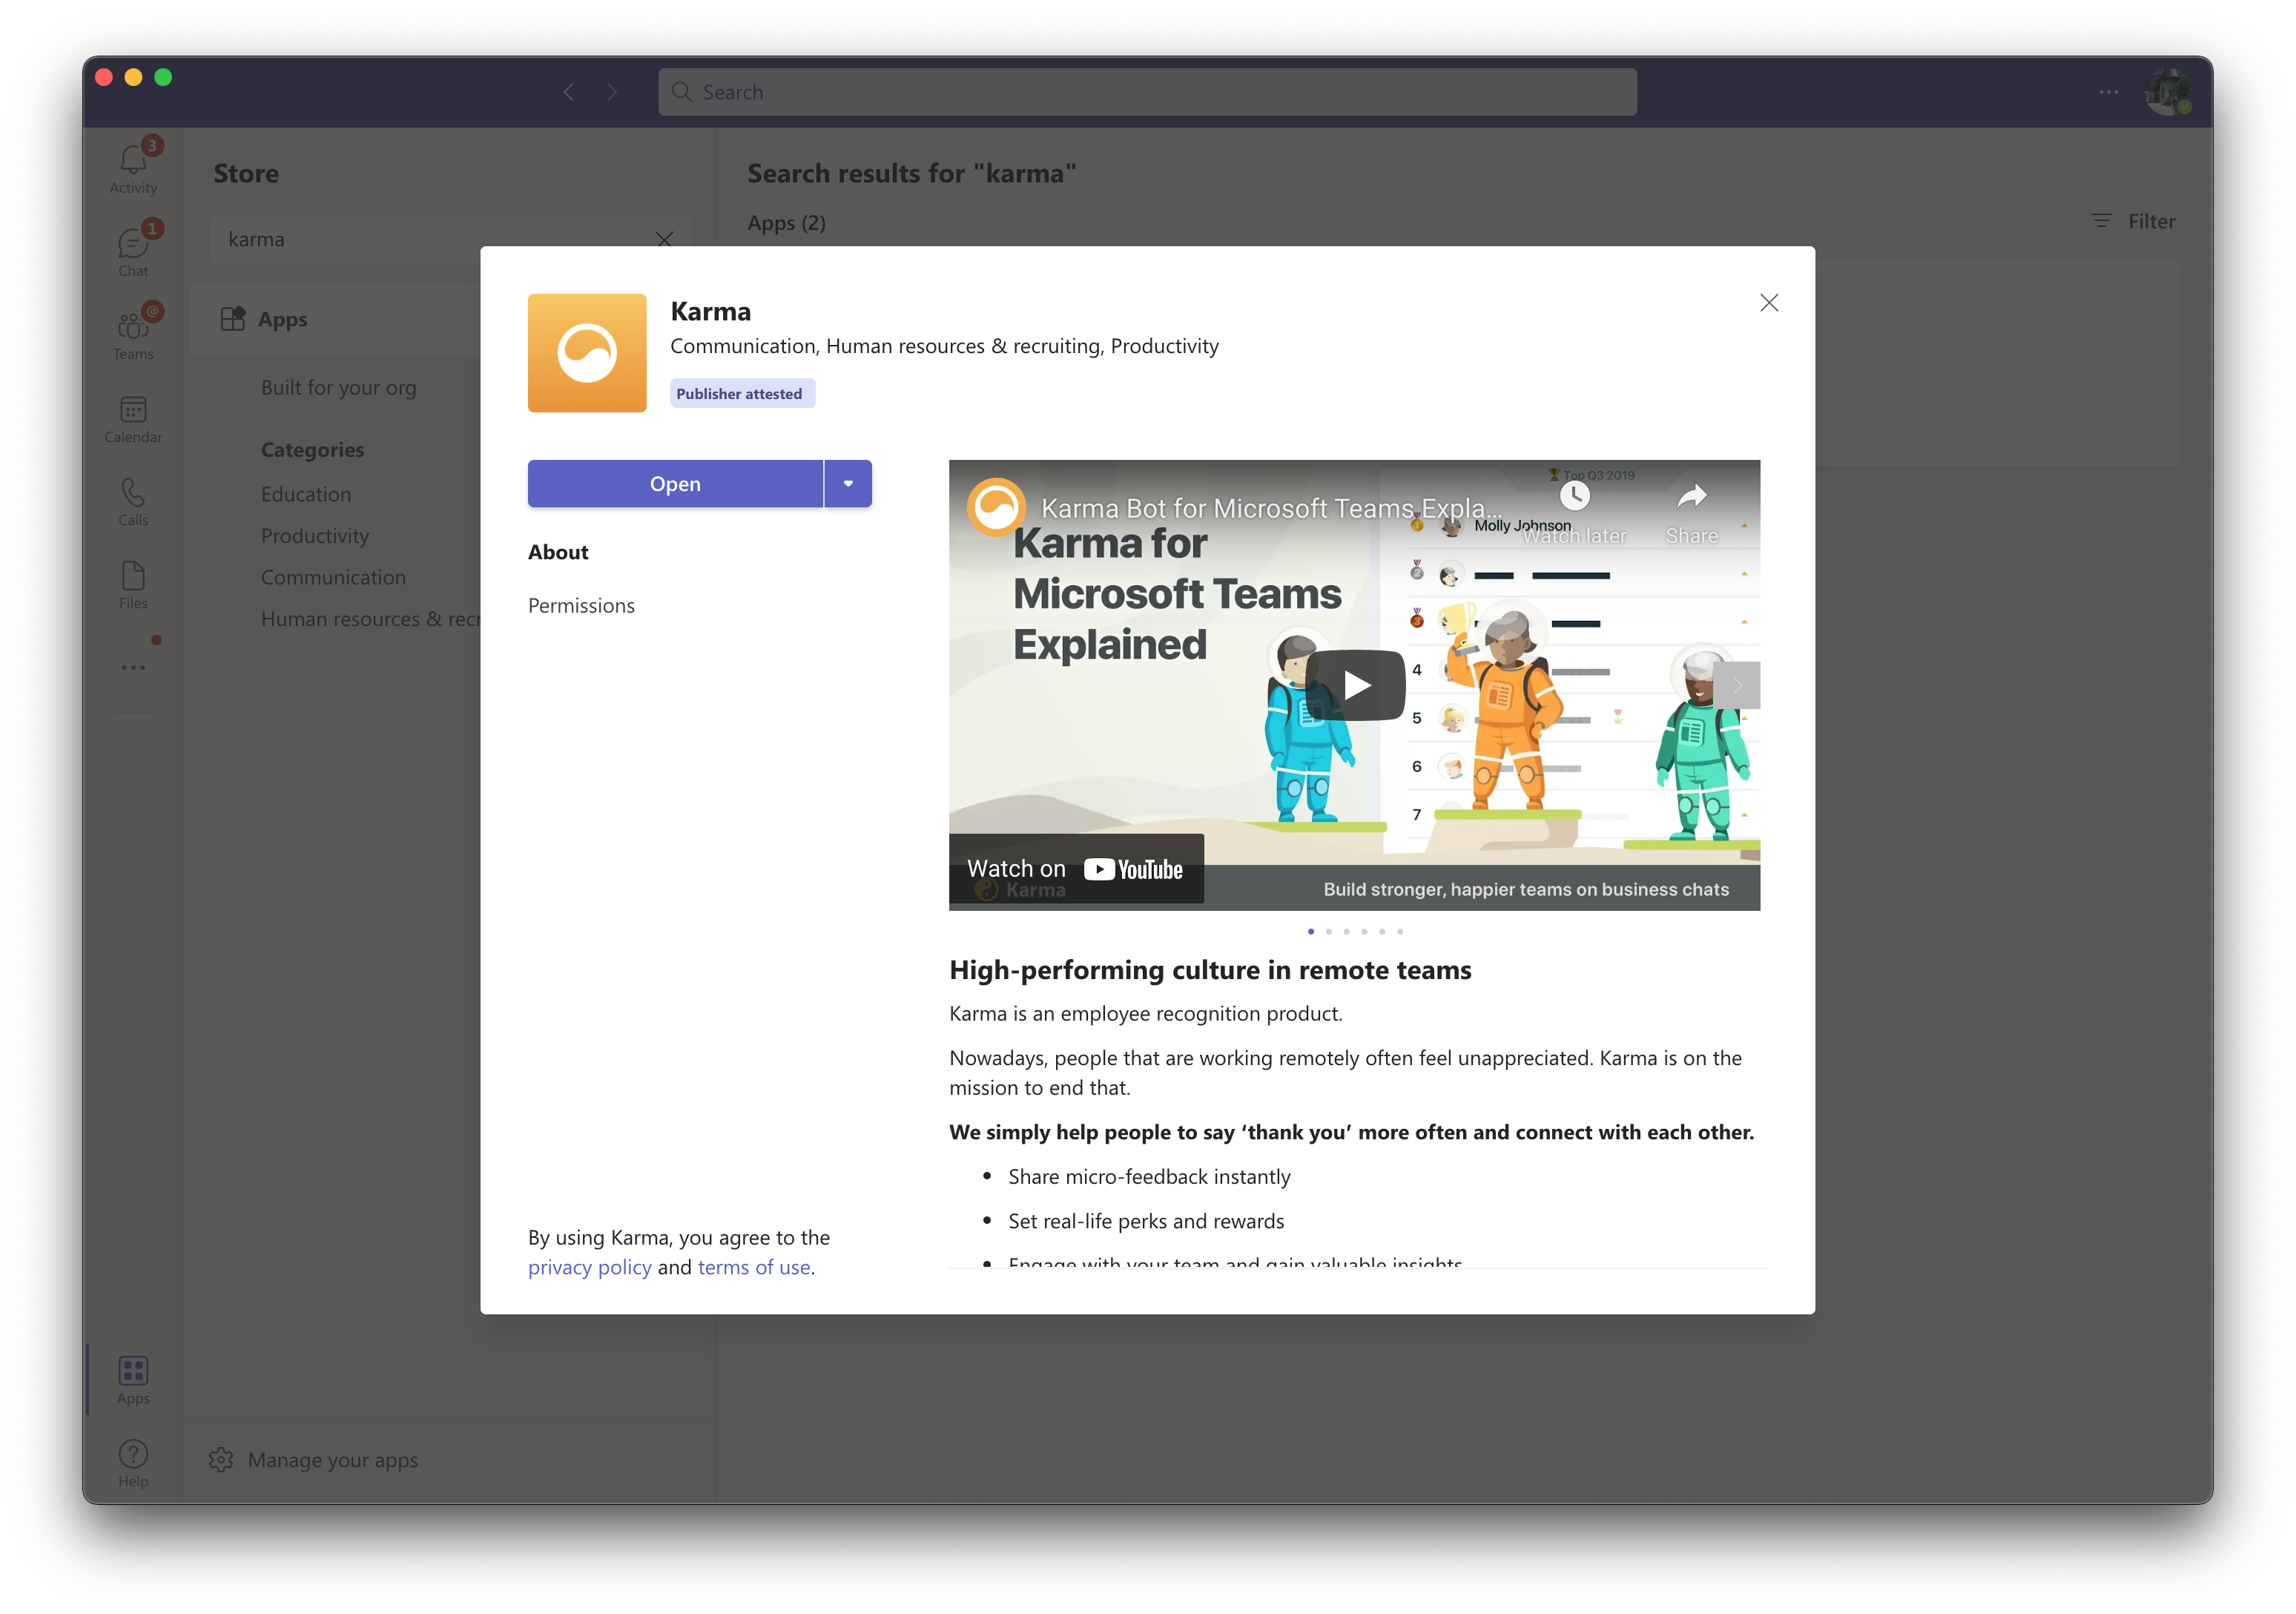Click the top Search field
The width and height of the screenshot is (2296, 1614).
(x=1147, y=92)
